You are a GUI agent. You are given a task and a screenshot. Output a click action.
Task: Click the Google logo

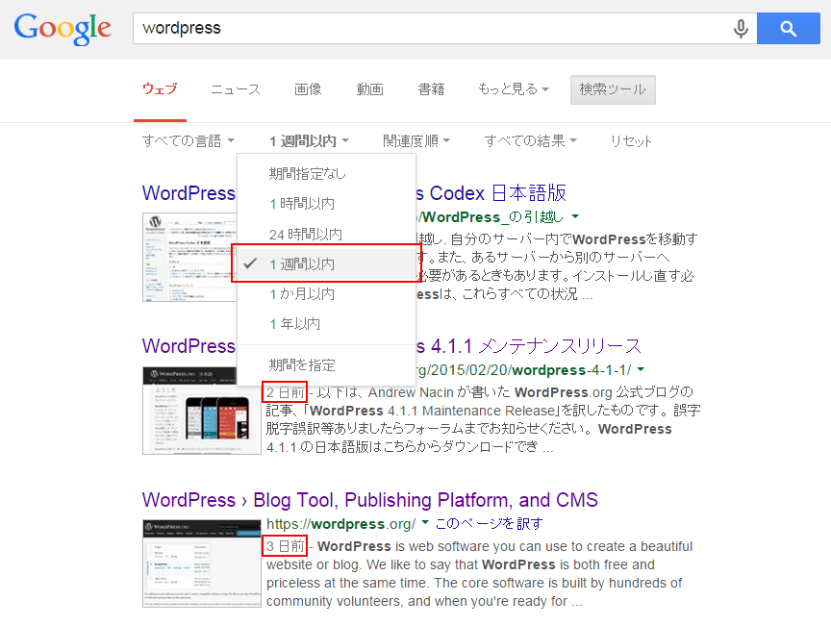click(x=63, y=29)
